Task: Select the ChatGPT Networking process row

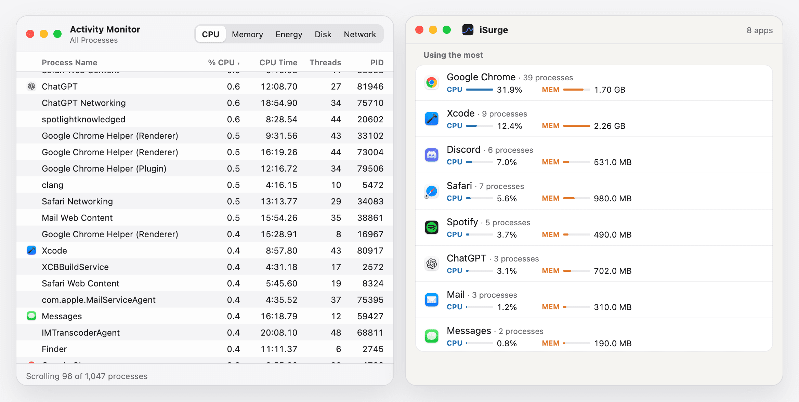Action: coord(205,103)
